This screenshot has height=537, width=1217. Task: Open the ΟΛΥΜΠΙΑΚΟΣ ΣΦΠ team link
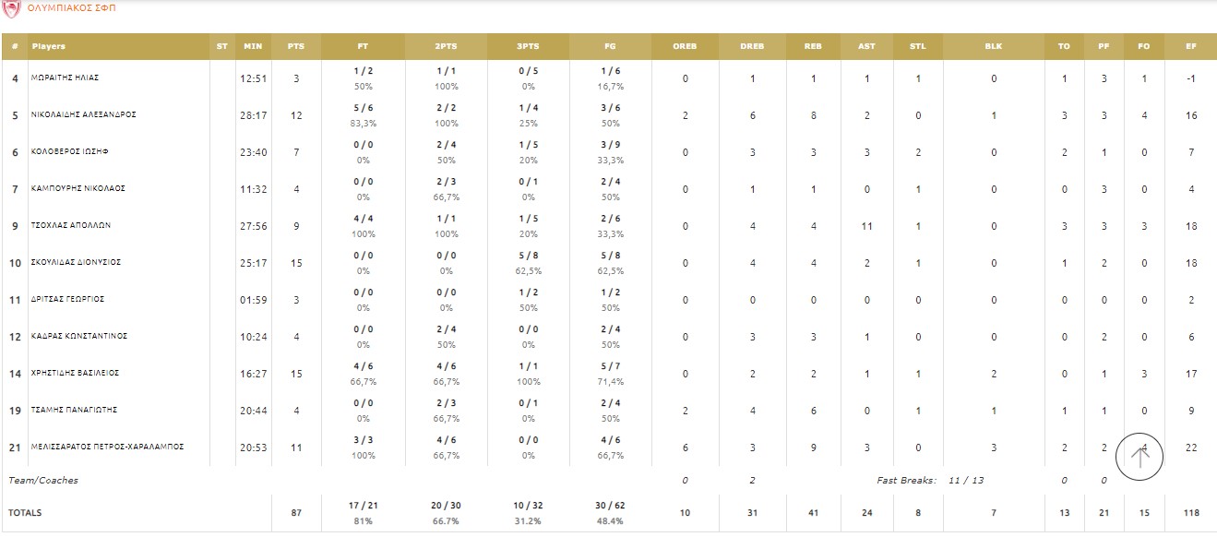72,7
